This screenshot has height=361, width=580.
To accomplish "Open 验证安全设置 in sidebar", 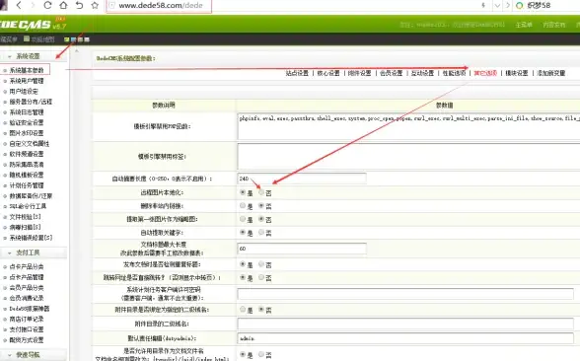I will click(27, 122).
